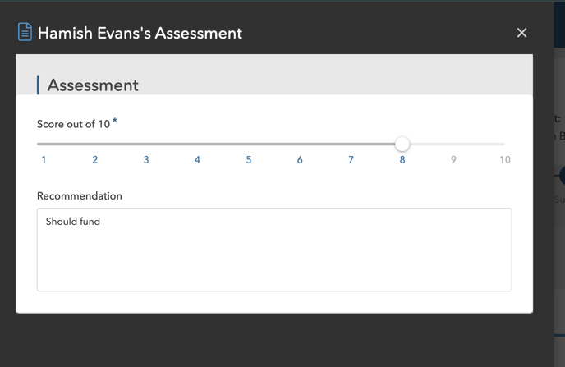Screen dimensions: 565x367
Task: Click the document icon beside the title
Action: 25,32
